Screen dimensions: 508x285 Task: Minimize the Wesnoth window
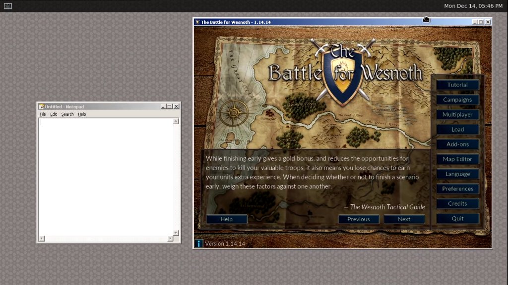pyautogui.click(x=475, y=22)
